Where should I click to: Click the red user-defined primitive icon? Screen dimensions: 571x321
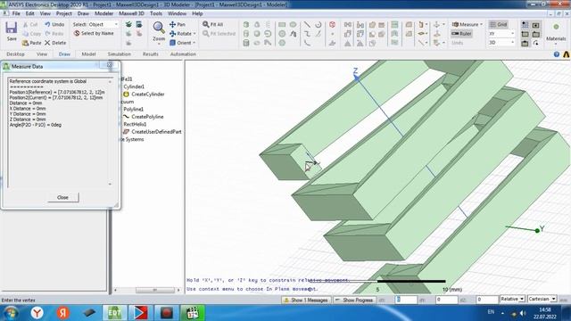332,25
